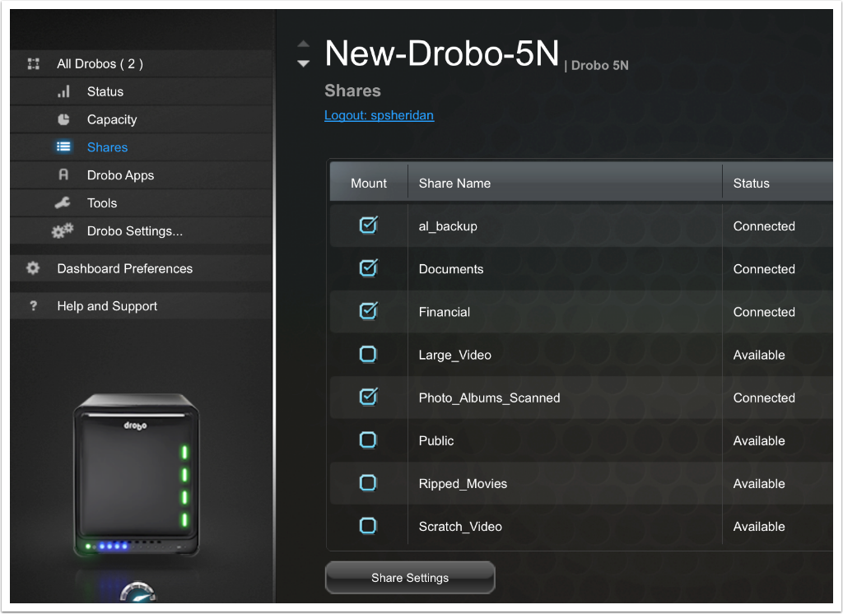The image size is (843, 614).
Task: Toggle Photo_Albums_Scanned mount checkbox
Action: [x=369, y=398]
